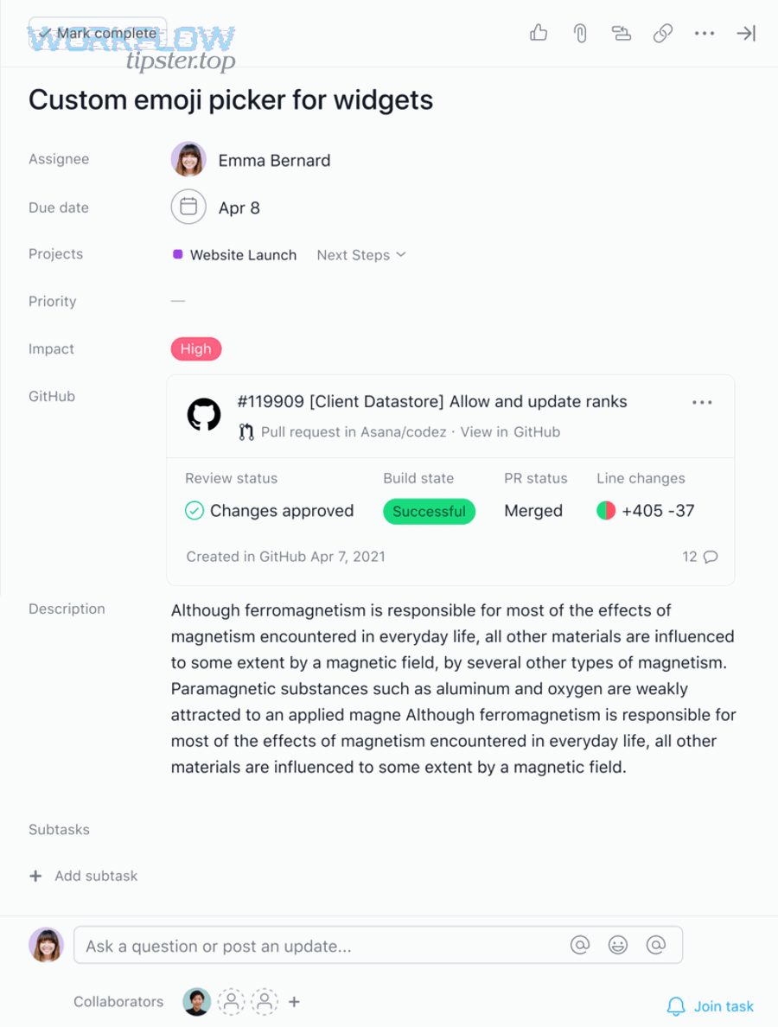Click the @ mention icon in comment bar
Viewport: 778px width, 1027px height.
(x=580, y=945)
